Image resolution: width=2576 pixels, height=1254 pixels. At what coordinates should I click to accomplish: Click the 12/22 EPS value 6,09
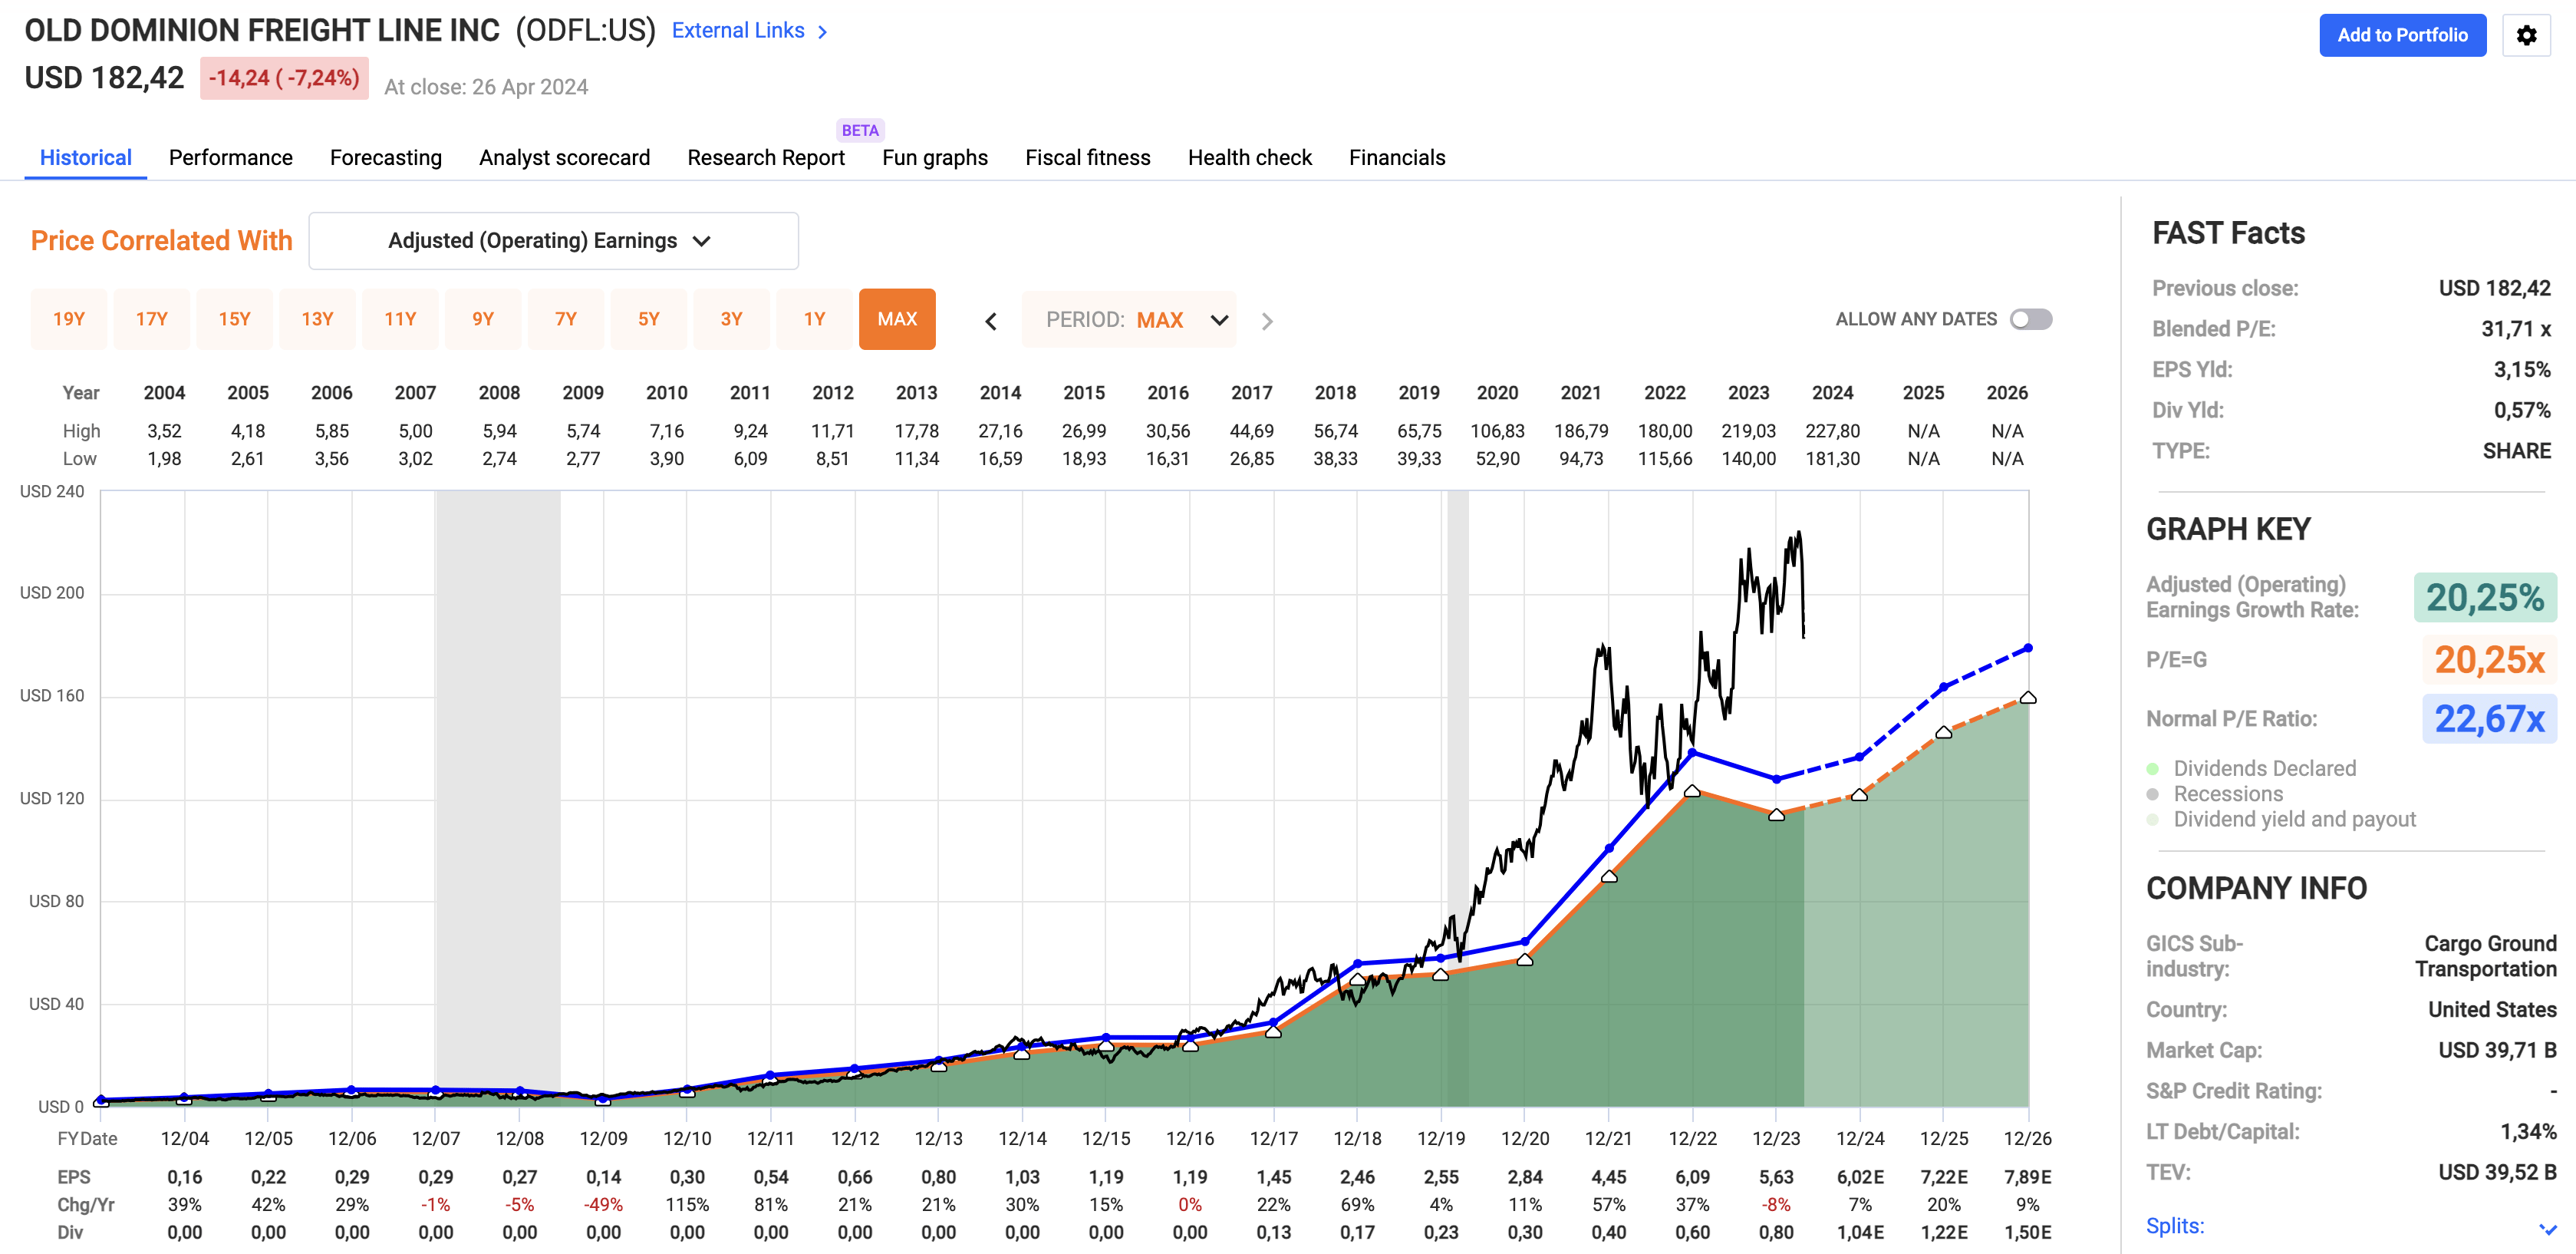point(1692,1178)
